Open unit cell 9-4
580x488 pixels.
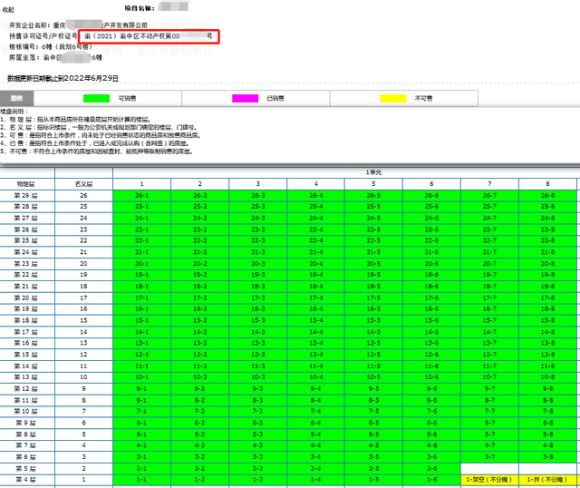pyautogui.click(x=316, y=389)
